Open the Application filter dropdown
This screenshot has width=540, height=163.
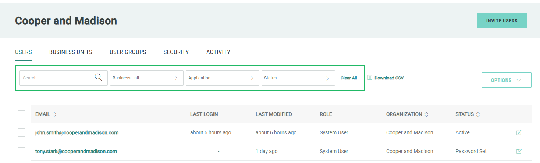point(222,78)
